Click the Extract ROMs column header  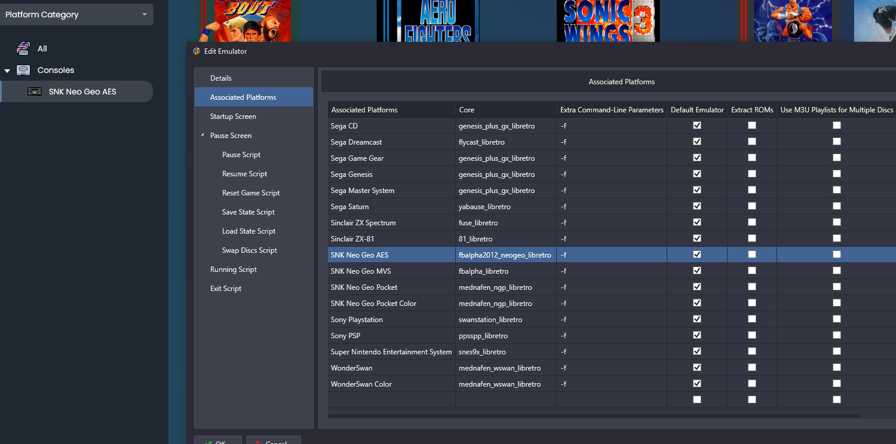click(x=752, y=110)
